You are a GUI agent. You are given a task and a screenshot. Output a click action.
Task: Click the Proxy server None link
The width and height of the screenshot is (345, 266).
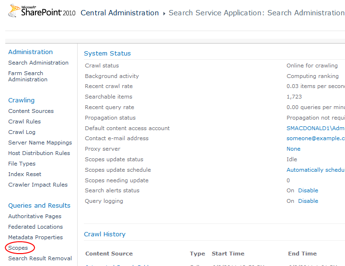point(293,149)
